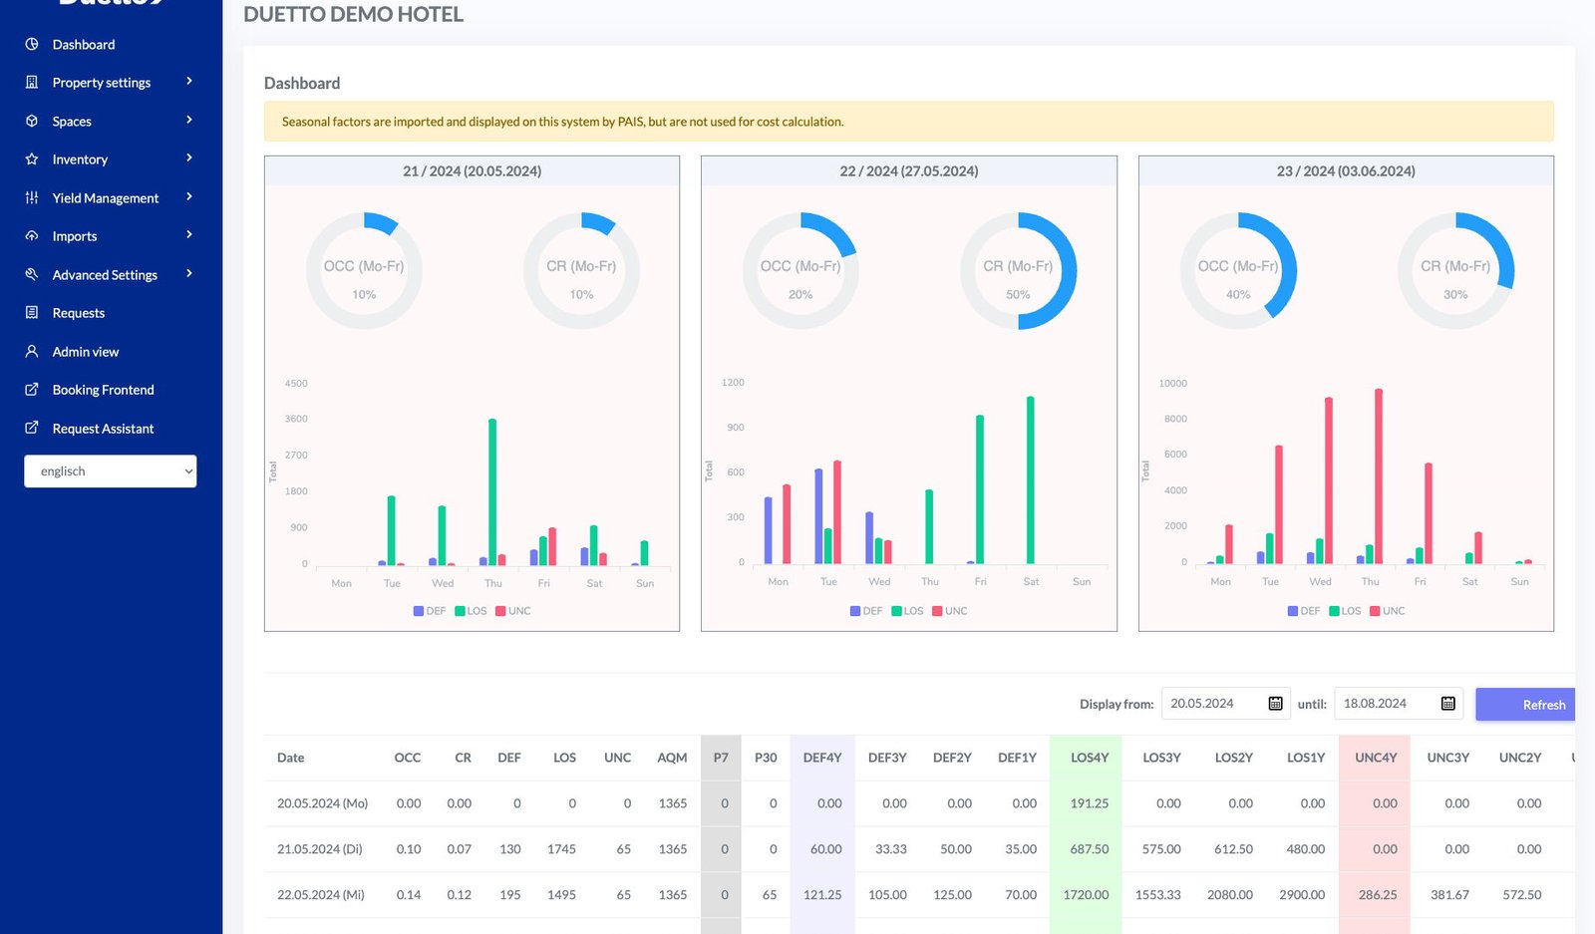Click week header 21 / 2024 (20.05.2024)

pos(473,171)
